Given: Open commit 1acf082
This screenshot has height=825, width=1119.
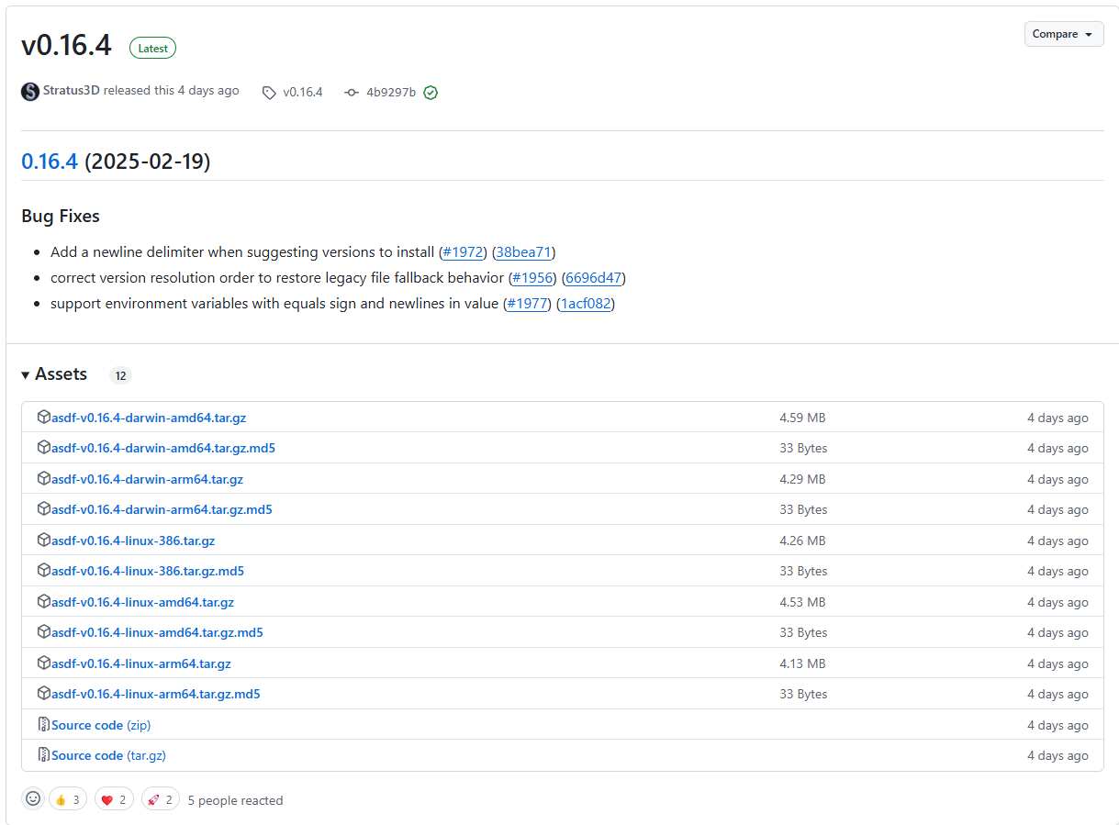Looking at the screenshot, I should [586, 303].
